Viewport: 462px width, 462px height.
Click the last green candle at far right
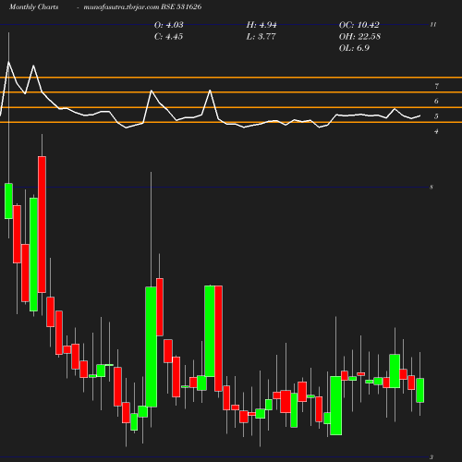pos(419,390)
